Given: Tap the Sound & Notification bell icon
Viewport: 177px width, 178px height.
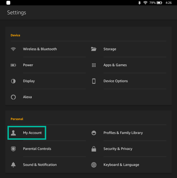Looking at the screenshot, I should tap(13, 165).
